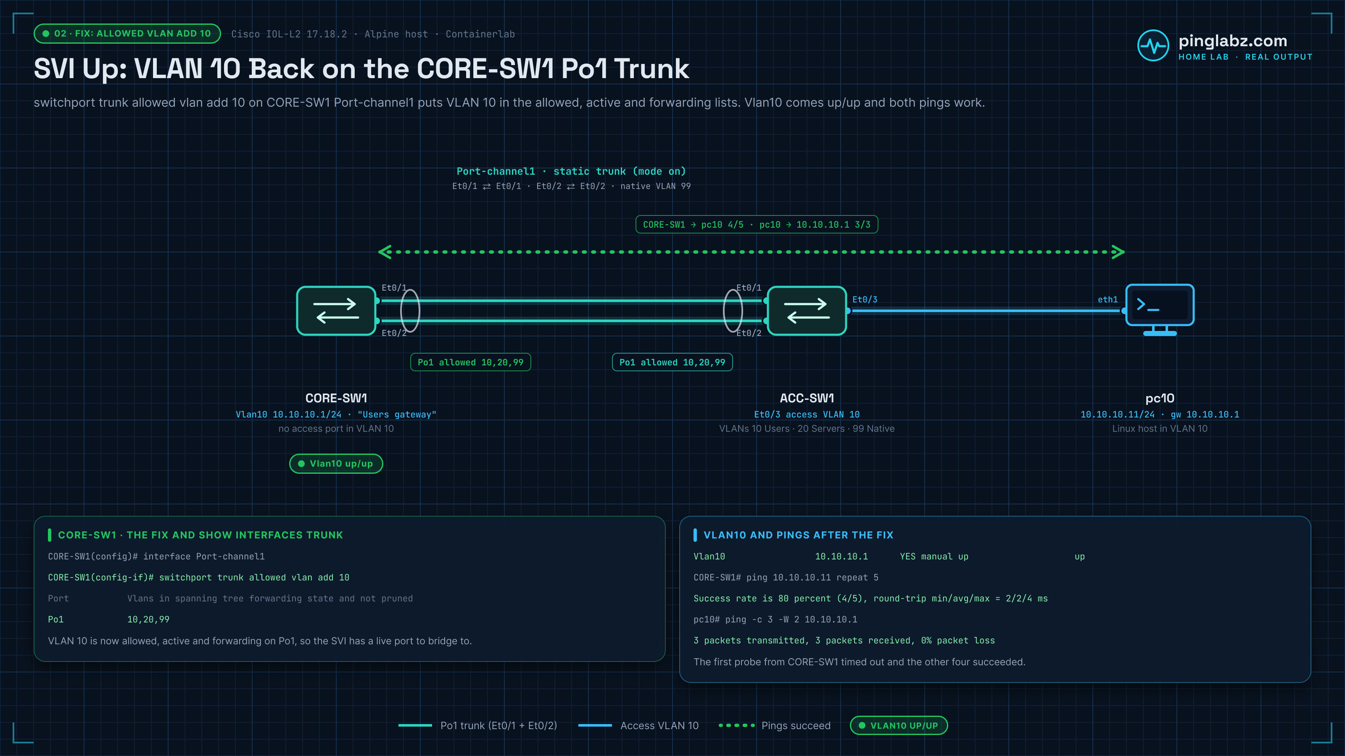Click the port-channel ellipse near ACC-SW1
Image resolution: width=1345 pixels, height=756 pixels.
click(x=733, y=310)
